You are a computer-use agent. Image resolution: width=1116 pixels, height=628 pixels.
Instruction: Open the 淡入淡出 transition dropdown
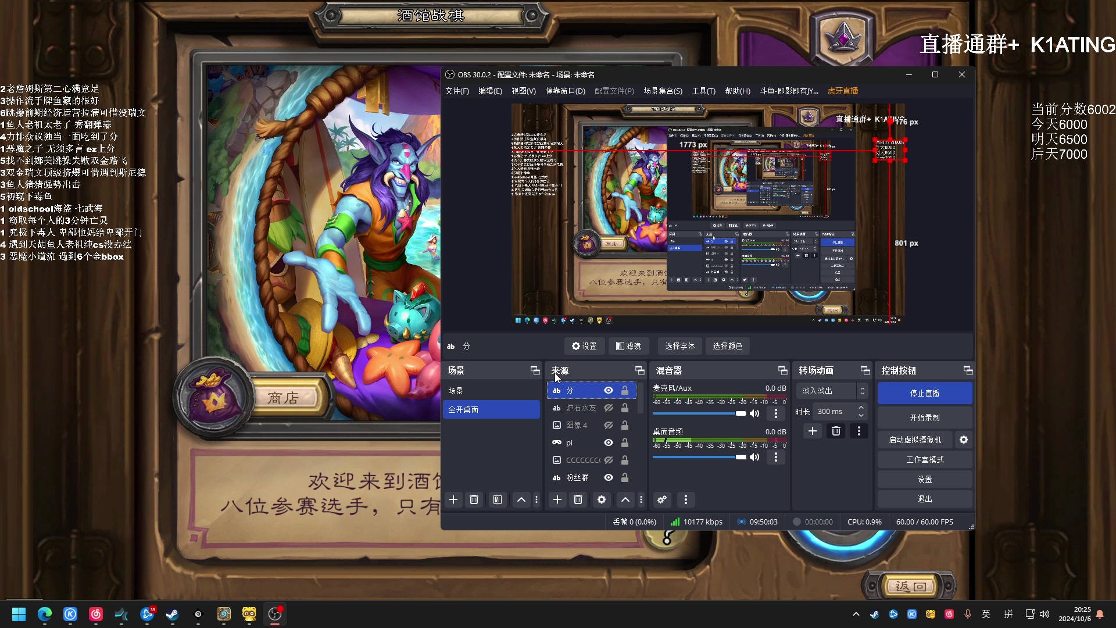pos(832,391)
